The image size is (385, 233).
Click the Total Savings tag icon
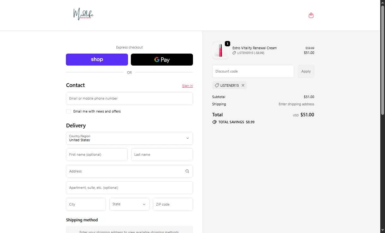pyautogui.click(x=214, y=122)
